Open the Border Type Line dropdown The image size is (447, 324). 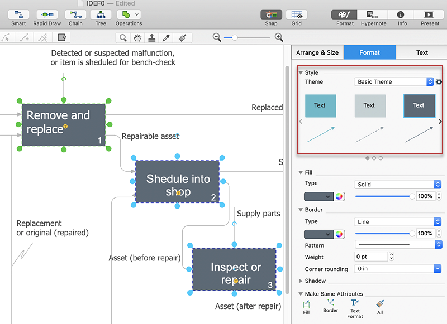click(x=398, y=221)
